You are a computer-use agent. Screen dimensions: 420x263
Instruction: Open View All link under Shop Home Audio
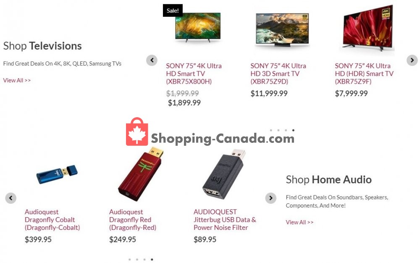coord(299,222)
